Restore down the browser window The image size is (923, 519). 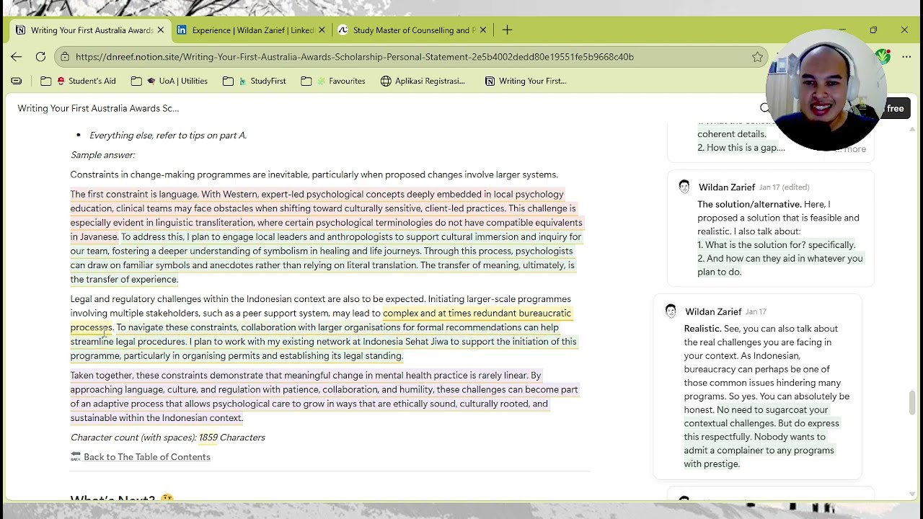pos(873,30)
